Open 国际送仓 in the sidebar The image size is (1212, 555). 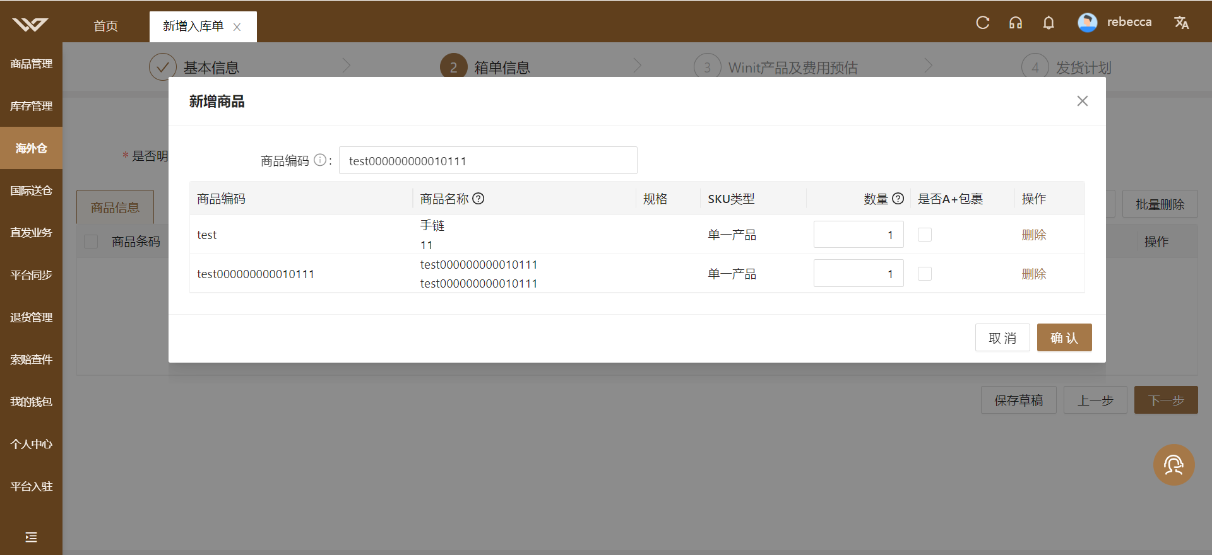(31, 190)
